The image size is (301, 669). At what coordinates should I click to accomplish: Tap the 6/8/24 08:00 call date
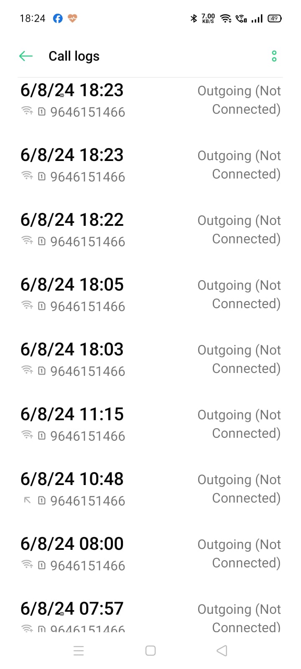click(x=72, y=544)
